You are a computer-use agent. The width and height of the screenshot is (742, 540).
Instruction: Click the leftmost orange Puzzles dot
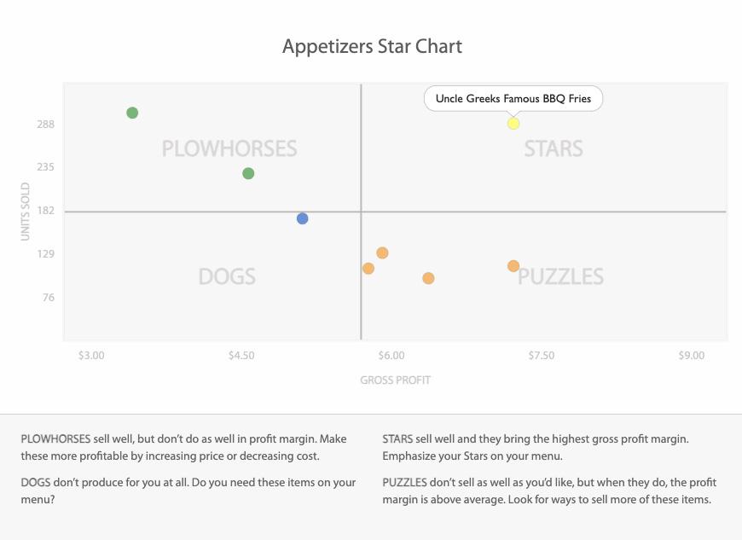pyautogui.click(x=368, y=269)
